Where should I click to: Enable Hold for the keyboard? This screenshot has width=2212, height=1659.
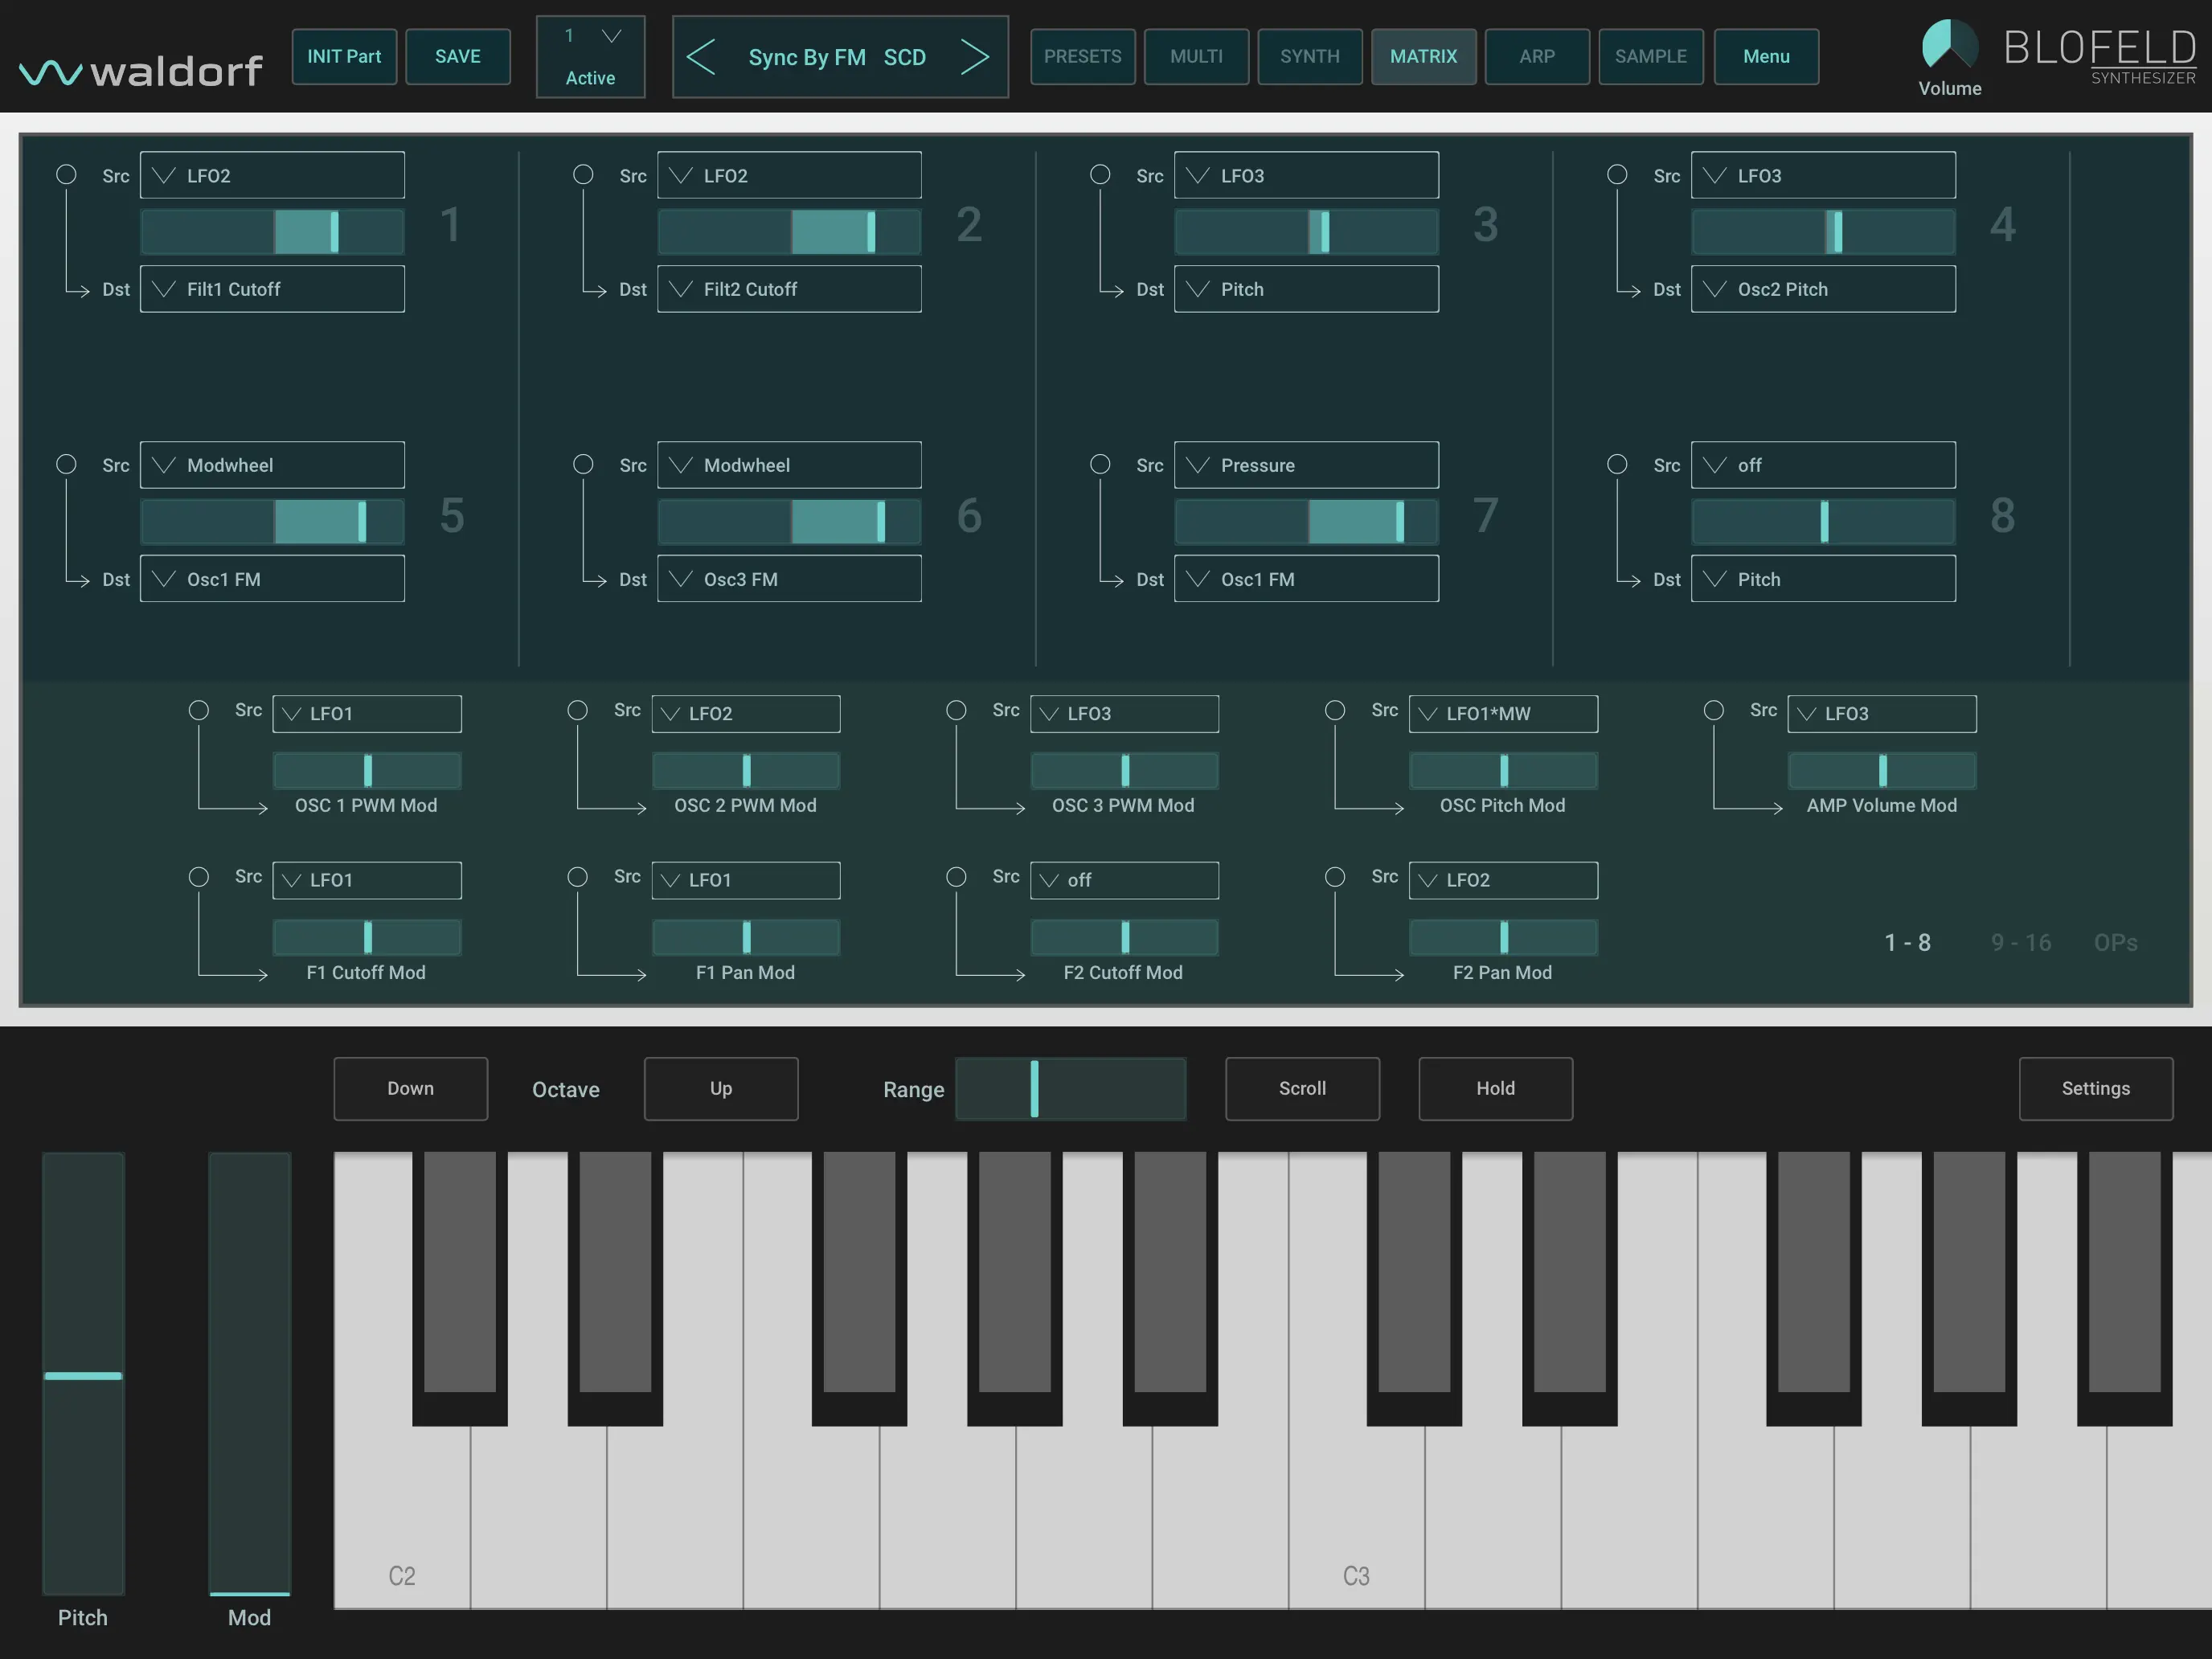(1495, 1089)
